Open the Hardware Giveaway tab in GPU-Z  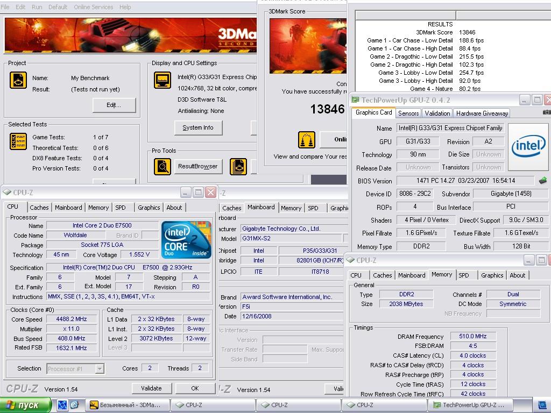click(x=482, y=113)
